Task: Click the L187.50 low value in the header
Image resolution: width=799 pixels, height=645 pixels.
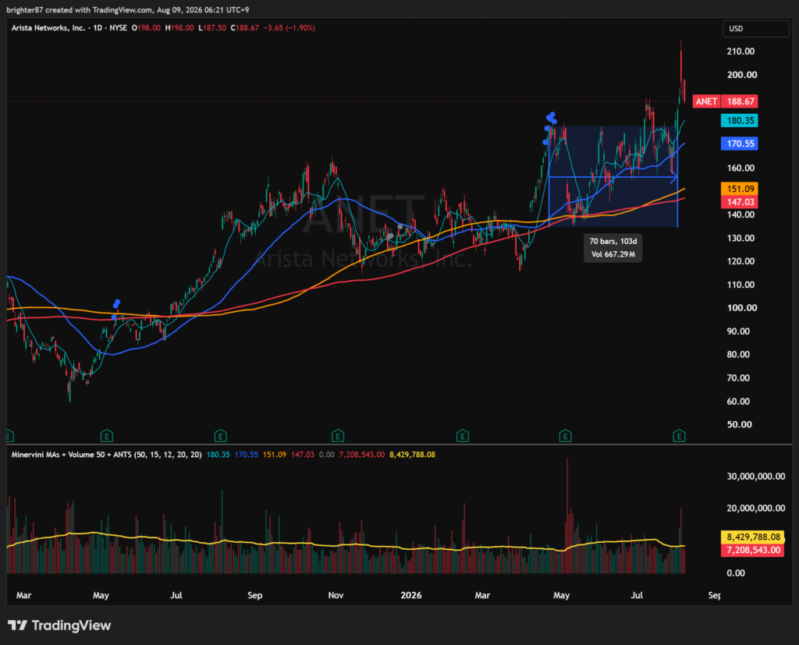Action: 212,28
